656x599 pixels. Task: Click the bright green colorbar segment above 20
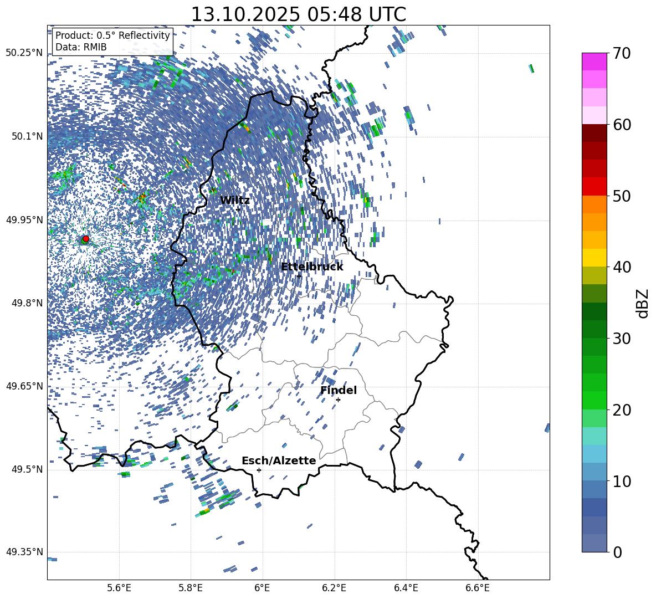click(x=594, y=400)
